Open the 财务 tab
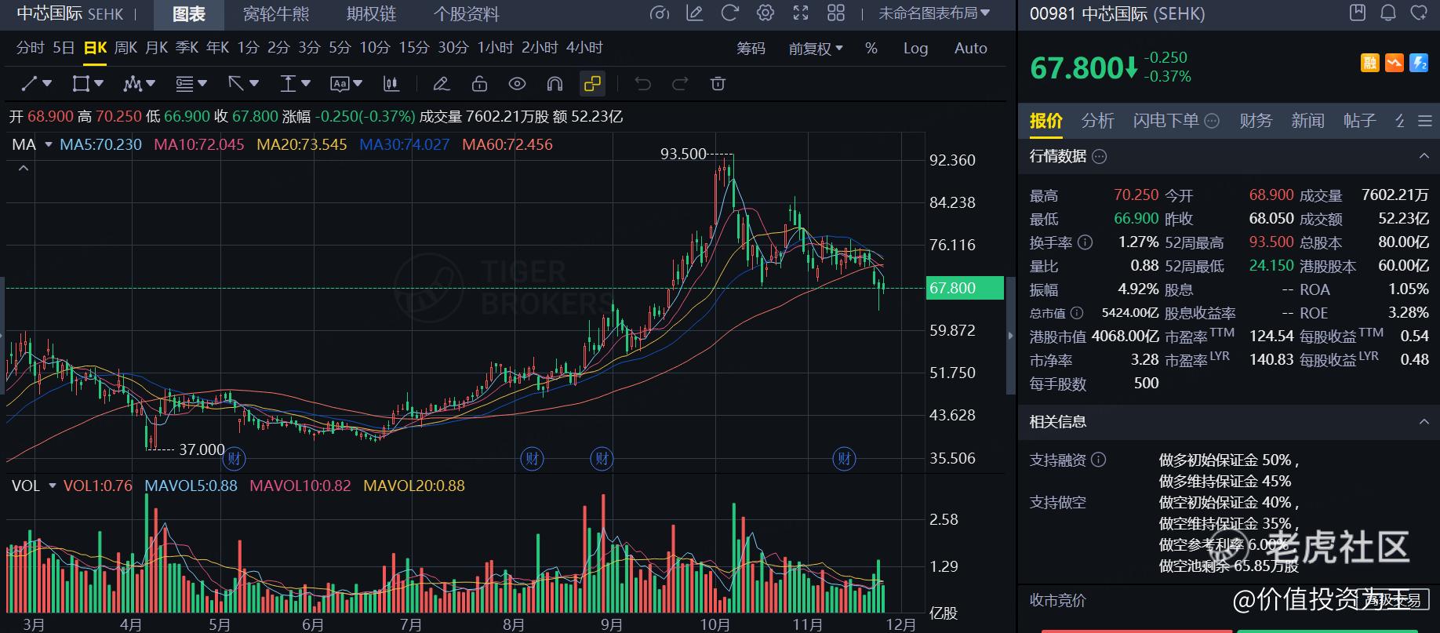The height and width of the screenshot is (633, 1440). tap(1255, 121)
